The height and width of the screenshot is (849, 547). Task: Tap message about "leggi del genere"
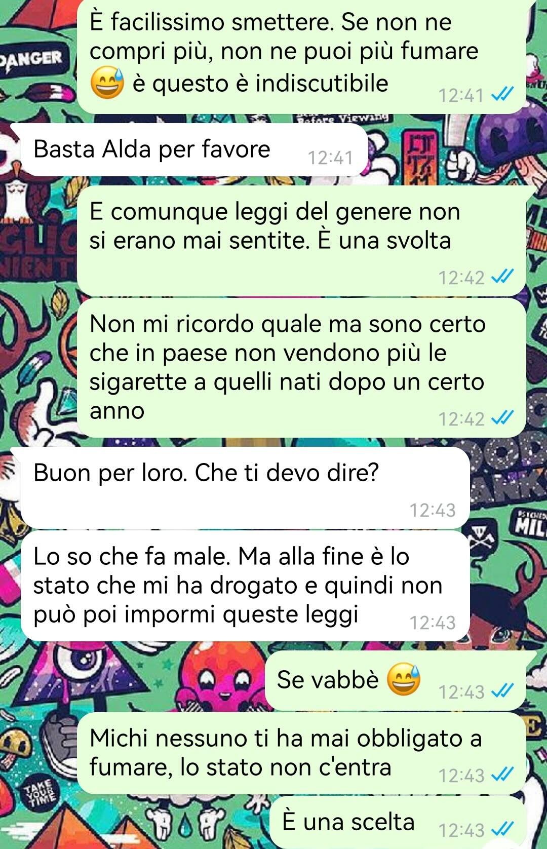tap(301, 241)
